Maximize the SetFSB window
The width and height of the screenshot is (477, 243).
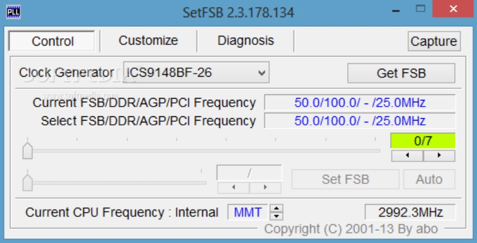point(420,9)
